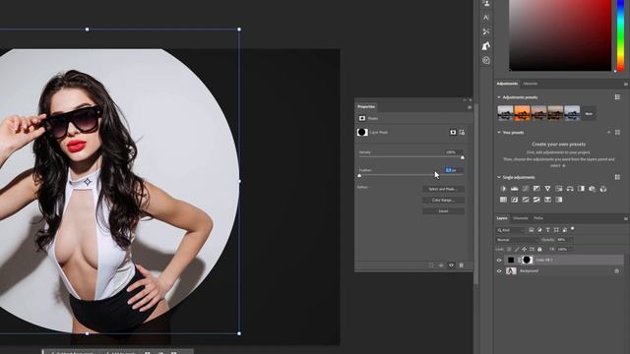Hide the Background layer
This screenshot has height=354, width=630.
(x=499, y=271)
